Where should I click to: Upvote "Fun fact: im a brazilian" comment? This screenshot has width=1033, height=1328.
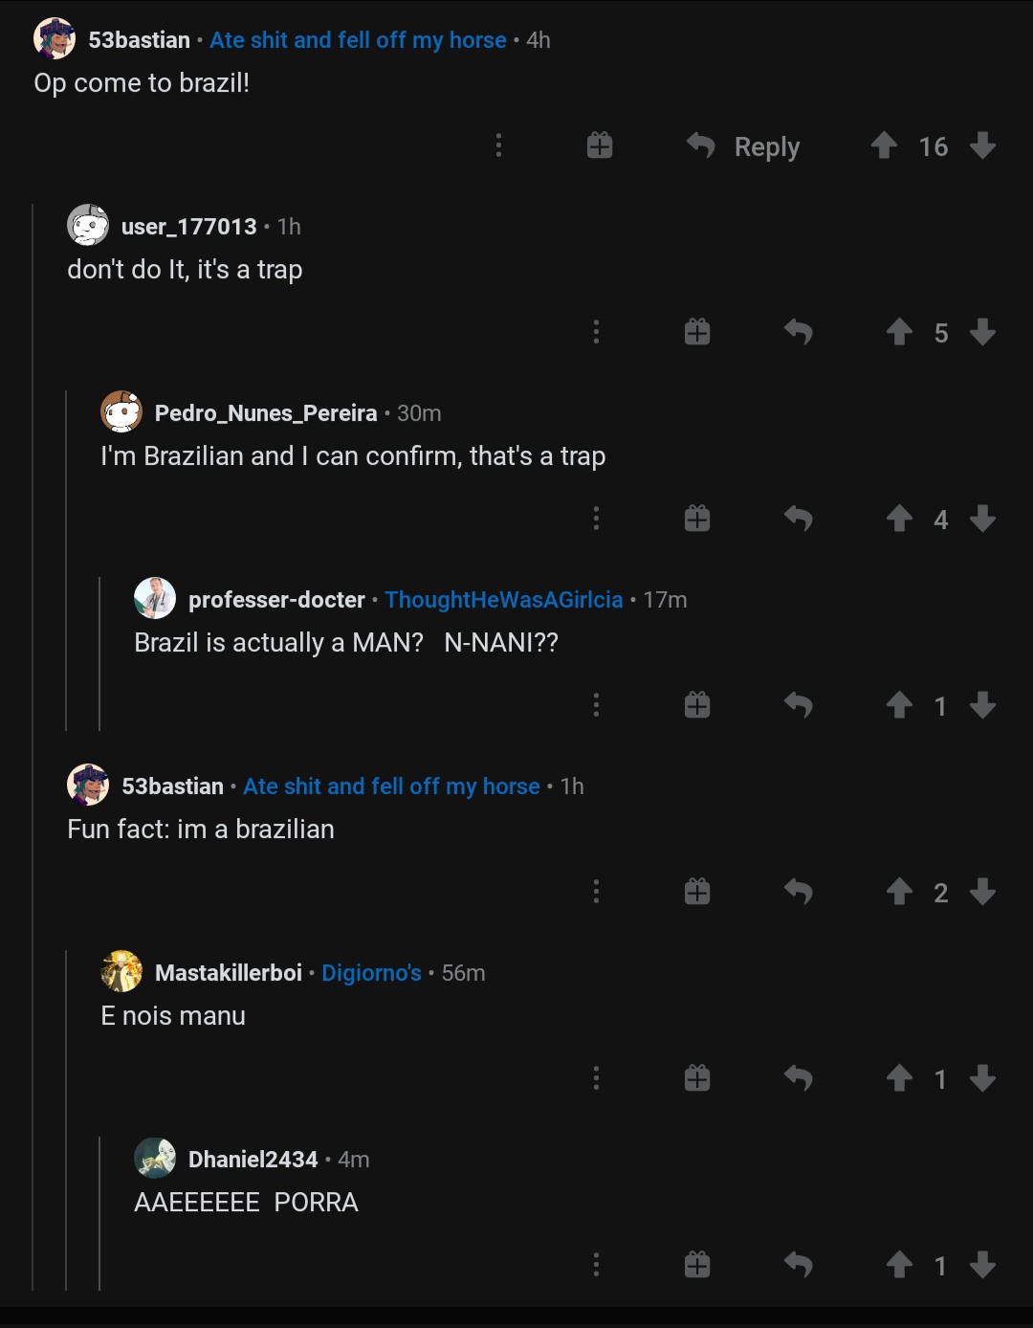[x=899, y=892]
